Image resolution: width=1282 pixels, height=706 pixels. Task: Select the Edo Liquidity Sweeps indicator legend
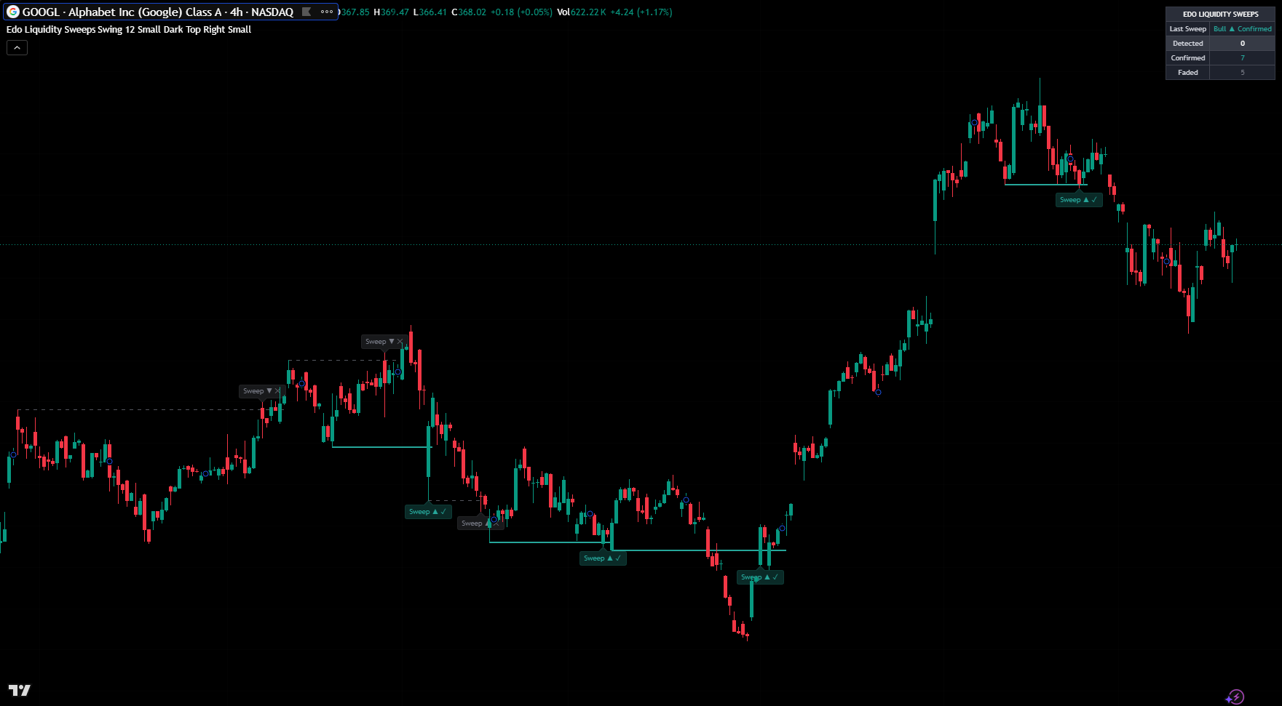[x=129, y=30]
